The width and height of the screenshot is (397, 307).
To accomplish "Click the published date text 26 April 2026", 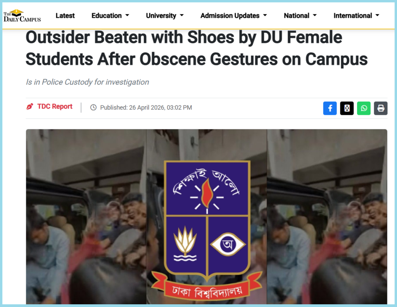I will tap(147, 107).
